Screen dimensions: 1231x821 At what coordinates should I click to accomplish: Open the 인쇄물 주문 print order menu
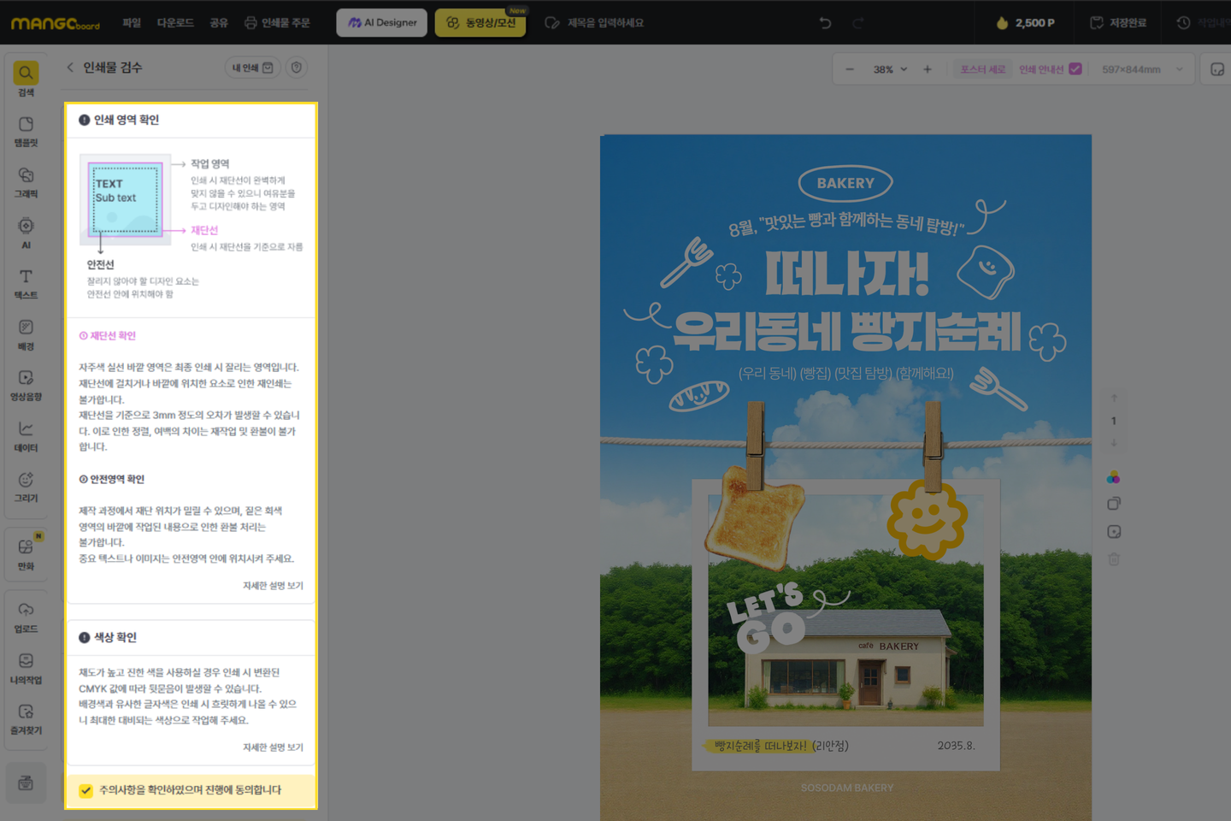[277, 22]
